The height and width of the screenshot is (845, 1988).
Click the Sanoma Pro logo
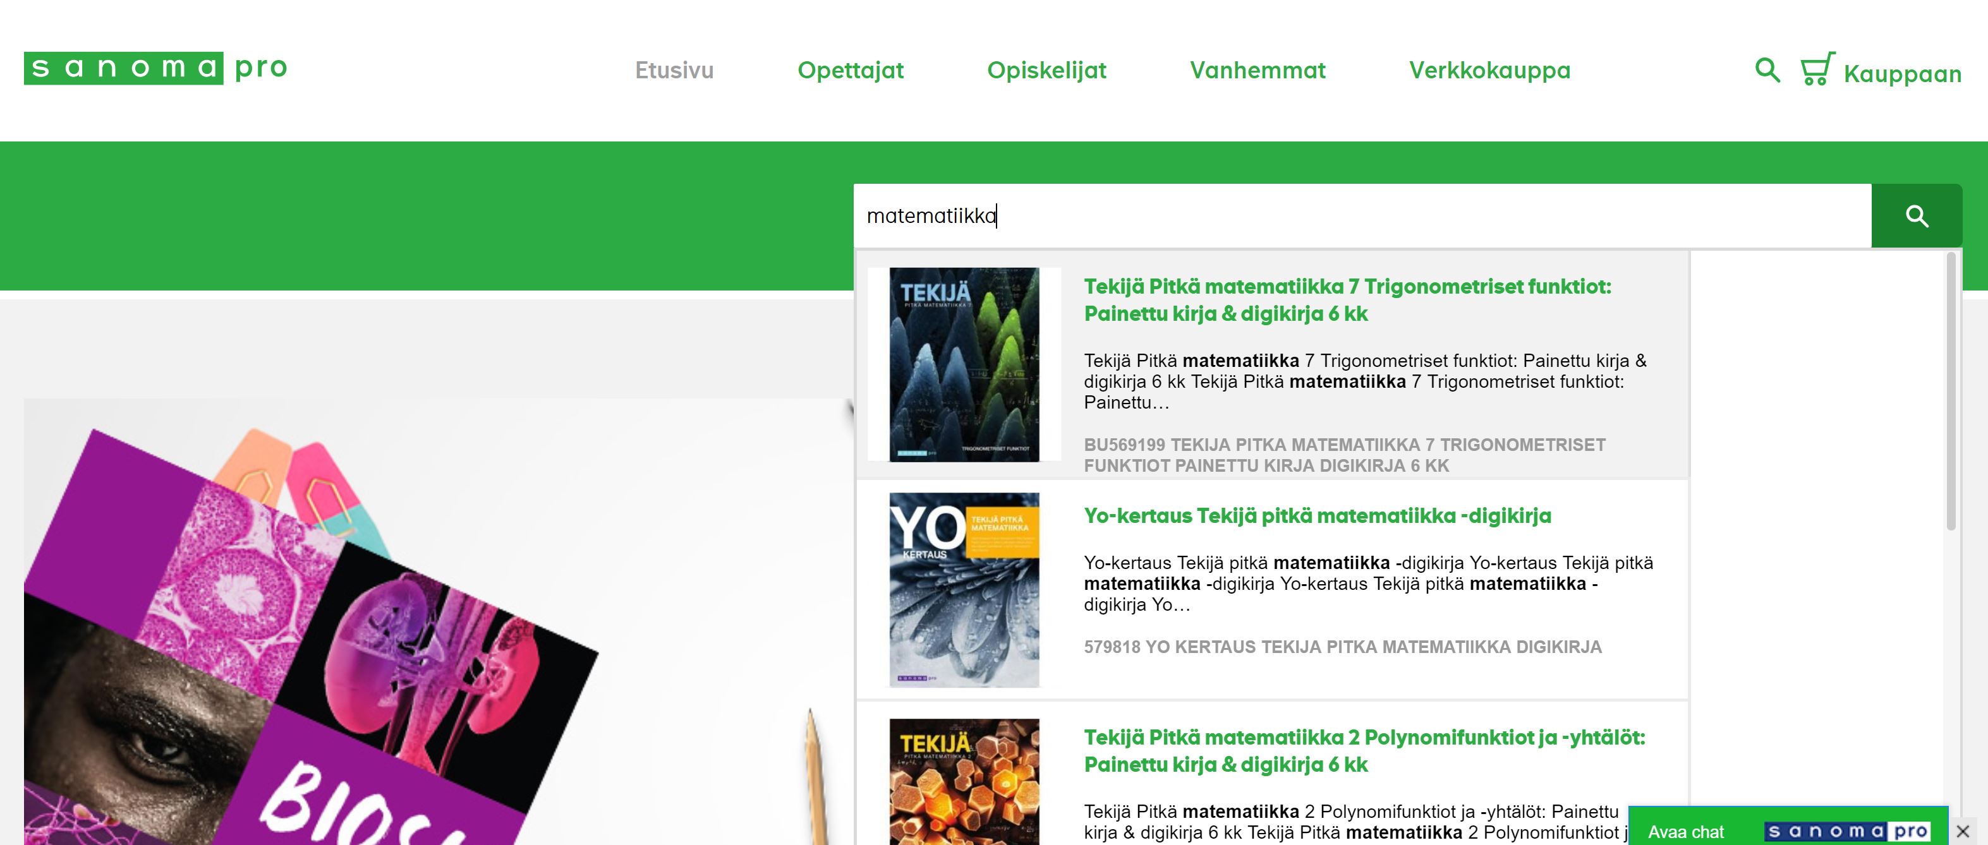click(x=156, y=68)
